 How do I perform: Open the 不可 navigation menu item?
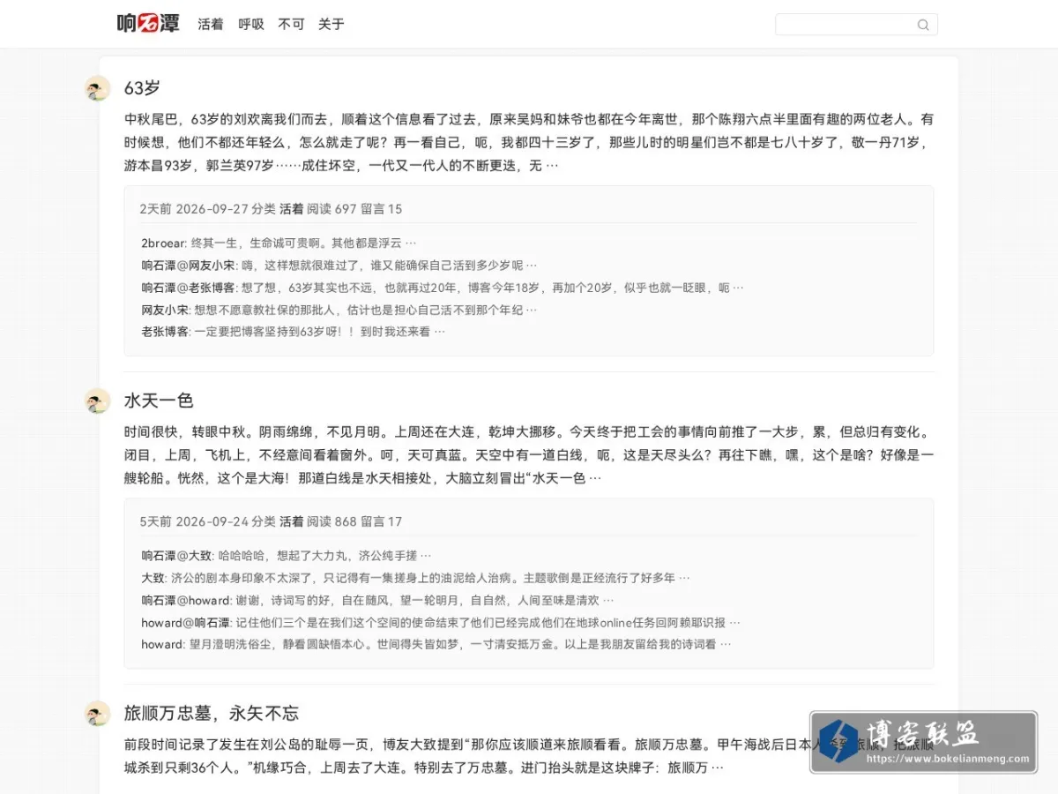291,25
